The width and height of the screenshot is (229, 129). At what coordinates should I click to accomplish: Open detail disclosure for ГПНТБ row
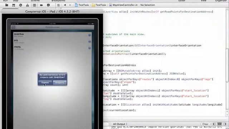pos(89,48)
